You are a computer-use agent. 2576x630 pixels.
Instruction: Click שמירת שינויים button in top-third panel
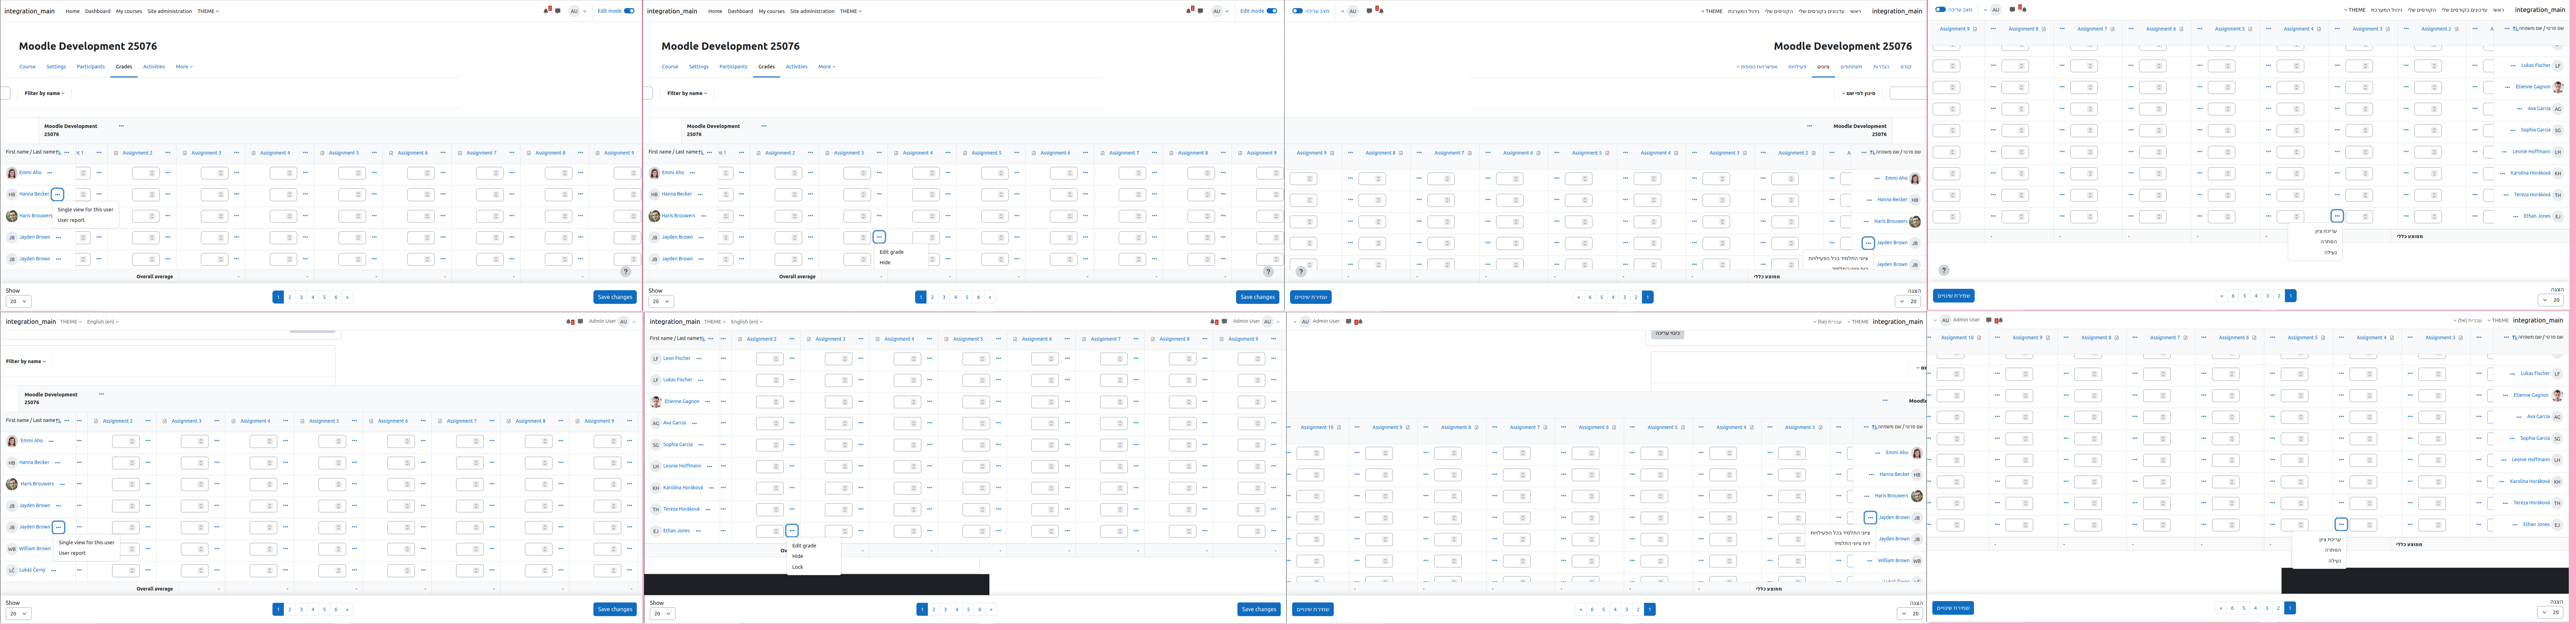click(1311, 297)
